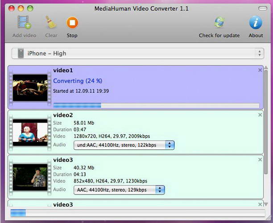
Task: Click the video3 thumbnail of man outdoors
Action: (x=30, y=177)
